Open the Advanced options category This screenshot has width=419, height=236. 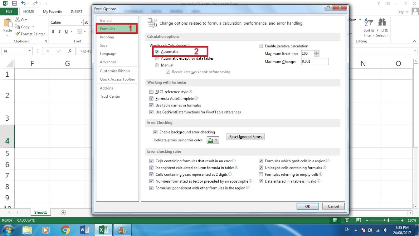click(x=108, y=62)
